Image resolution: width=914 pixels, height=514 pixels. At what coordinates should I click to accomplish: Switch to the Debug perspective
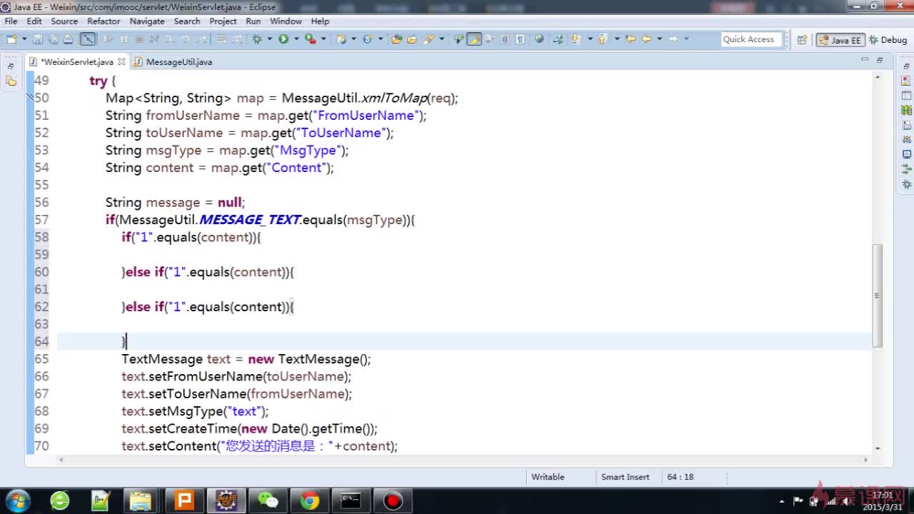point(888,40)
